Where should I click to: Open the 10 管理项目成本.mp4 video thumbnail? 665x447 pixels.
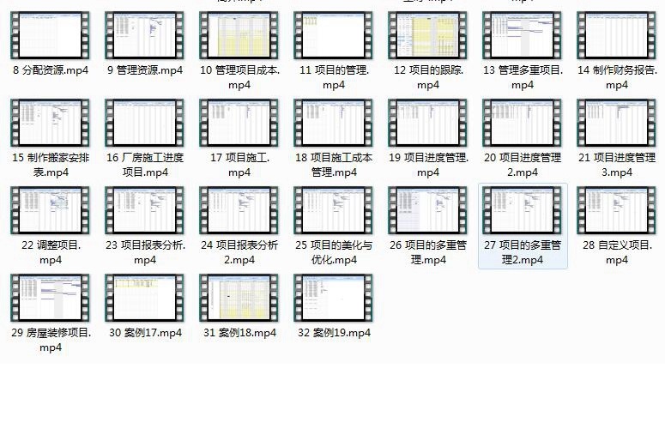point(239,36)
